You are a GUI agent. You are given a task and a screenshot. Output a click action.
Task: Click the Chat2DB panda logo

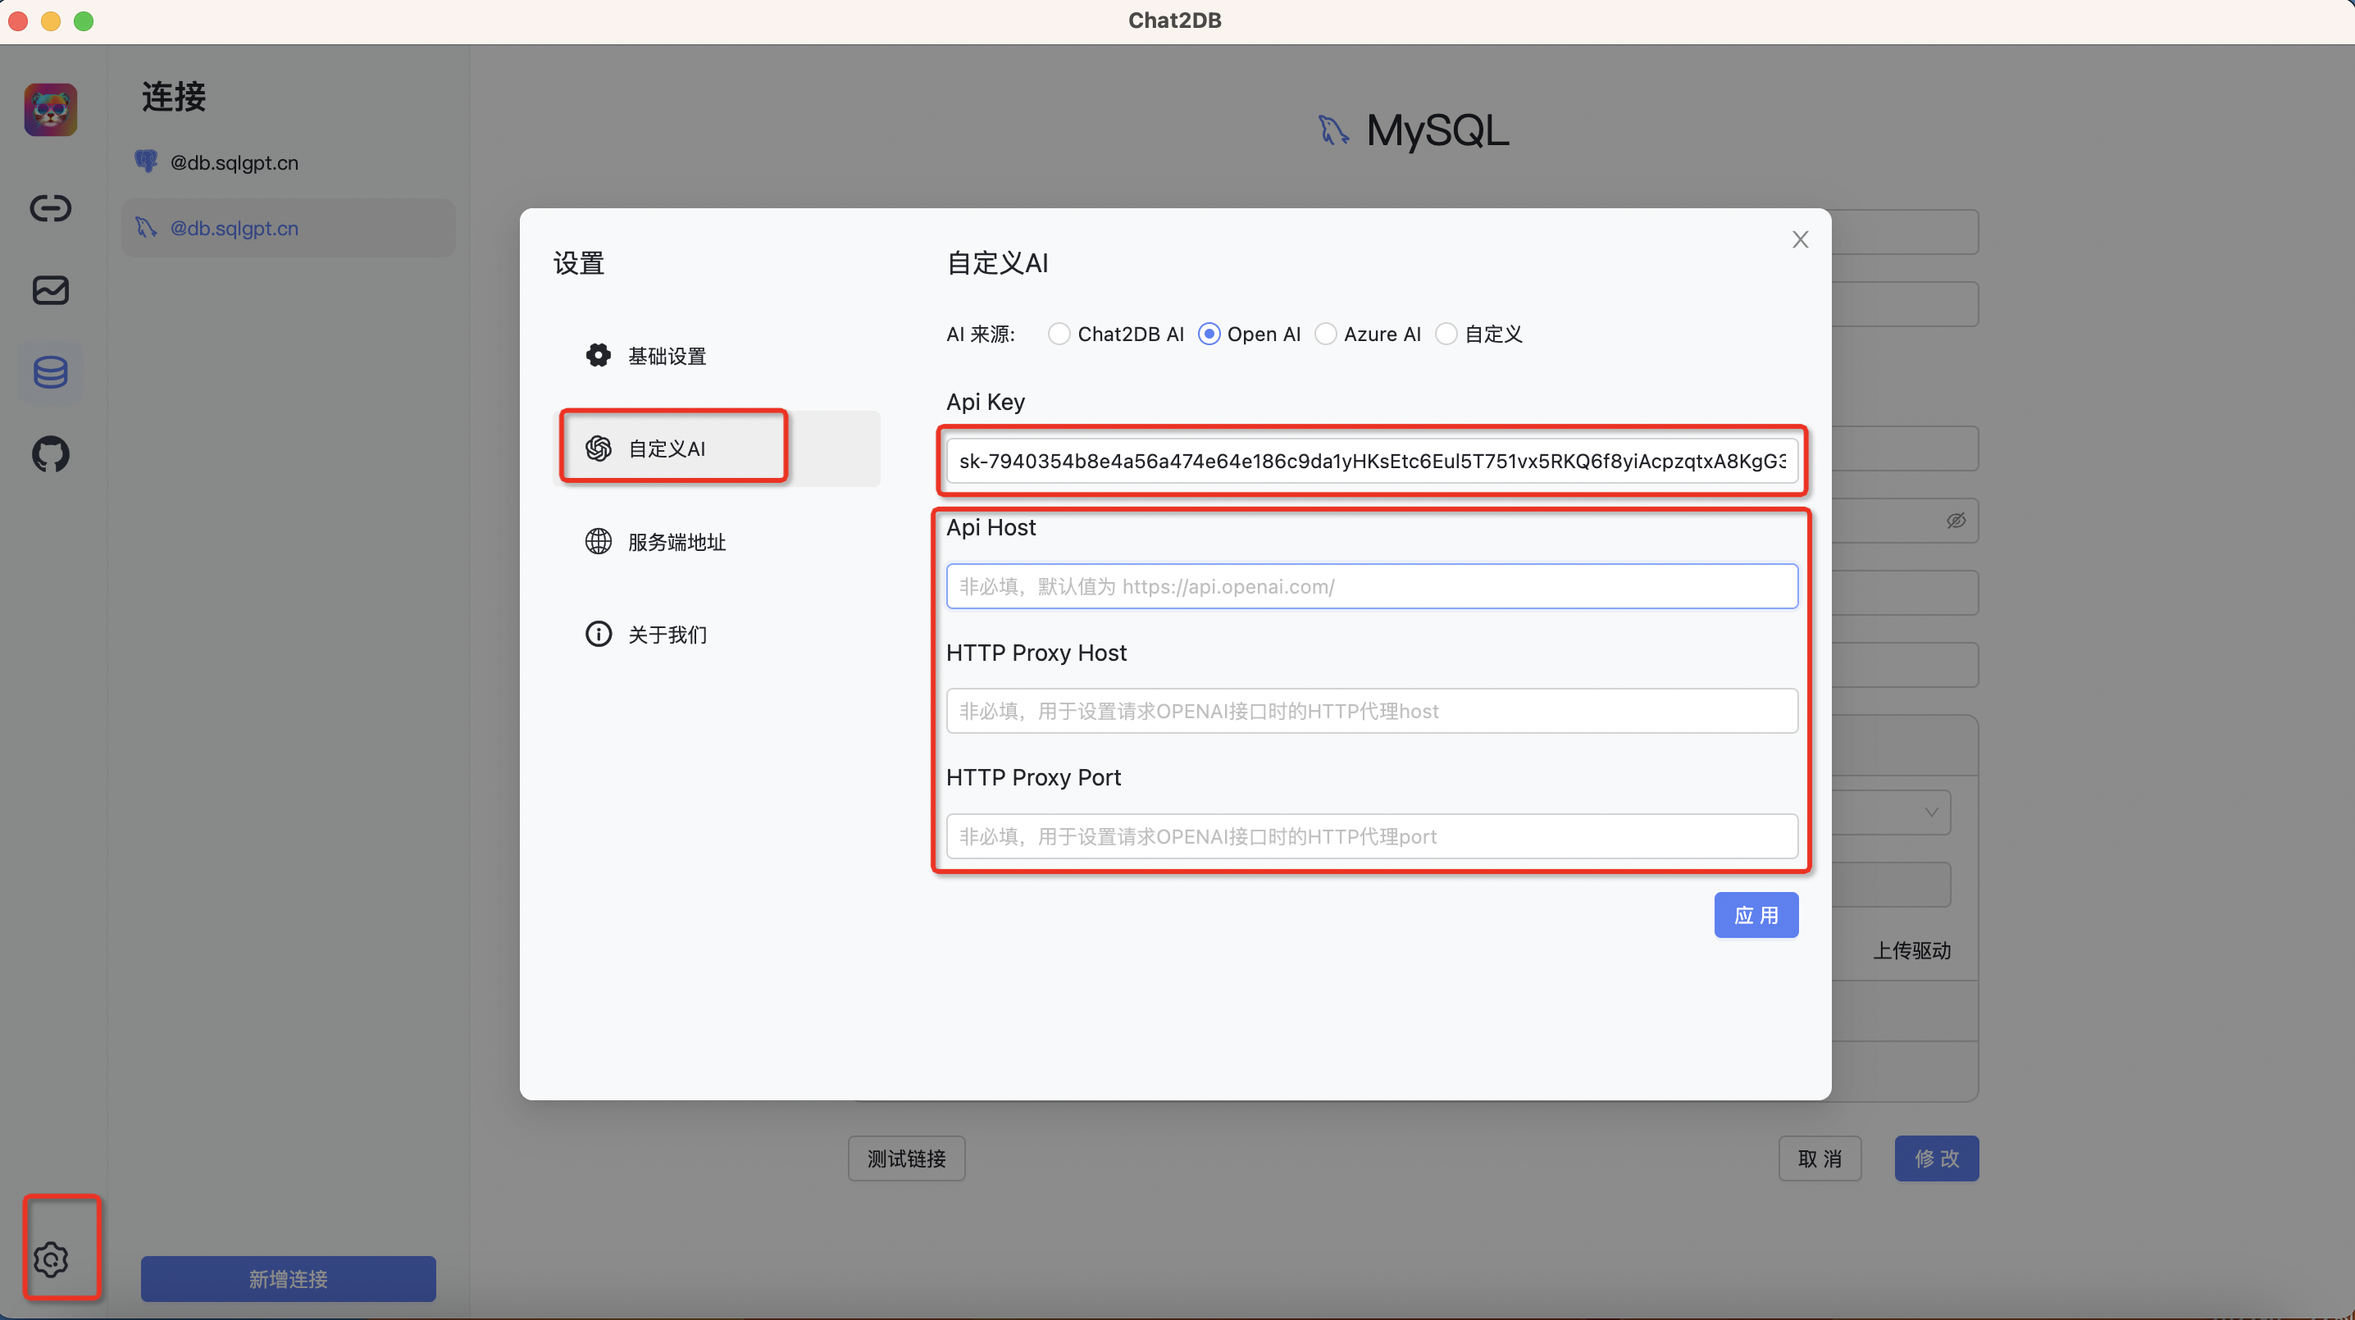pos(49,109)
